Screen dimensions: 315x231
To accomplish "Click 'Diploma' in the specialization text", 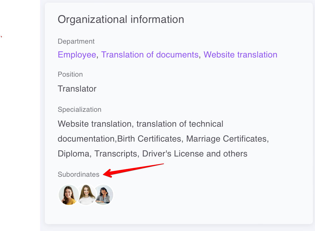I will [x=73, y=154].
